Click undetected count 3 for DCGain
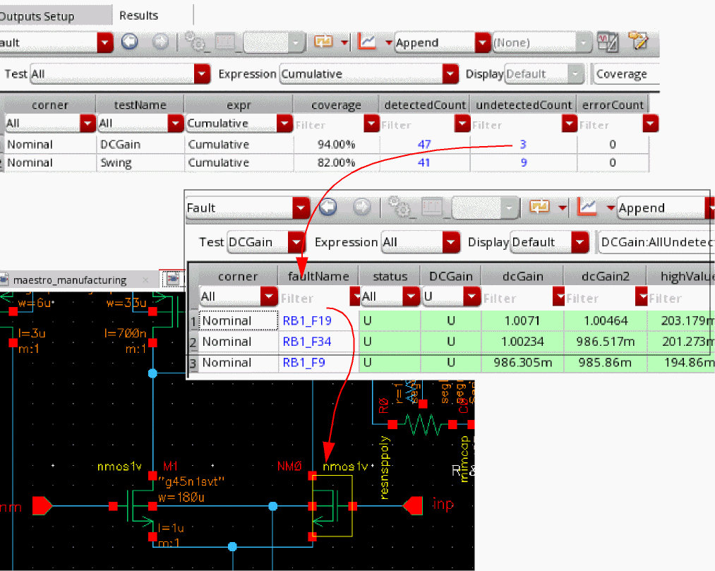The height and width of the screenshot is (571, 715). (x=523, y=145)
